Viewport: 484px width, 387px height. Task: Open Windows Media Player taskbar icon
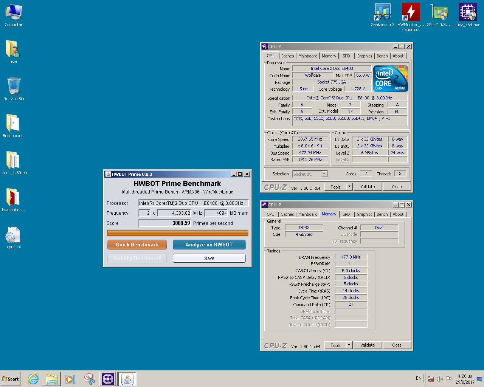coord(70,379)
